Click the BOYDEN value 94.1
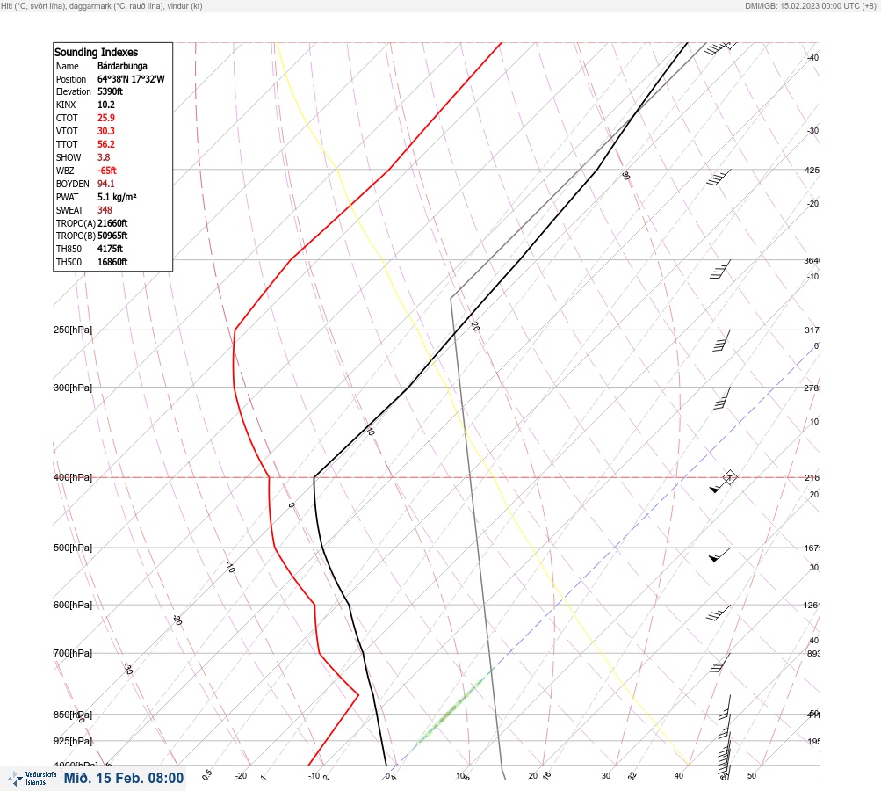 (105, 184)
